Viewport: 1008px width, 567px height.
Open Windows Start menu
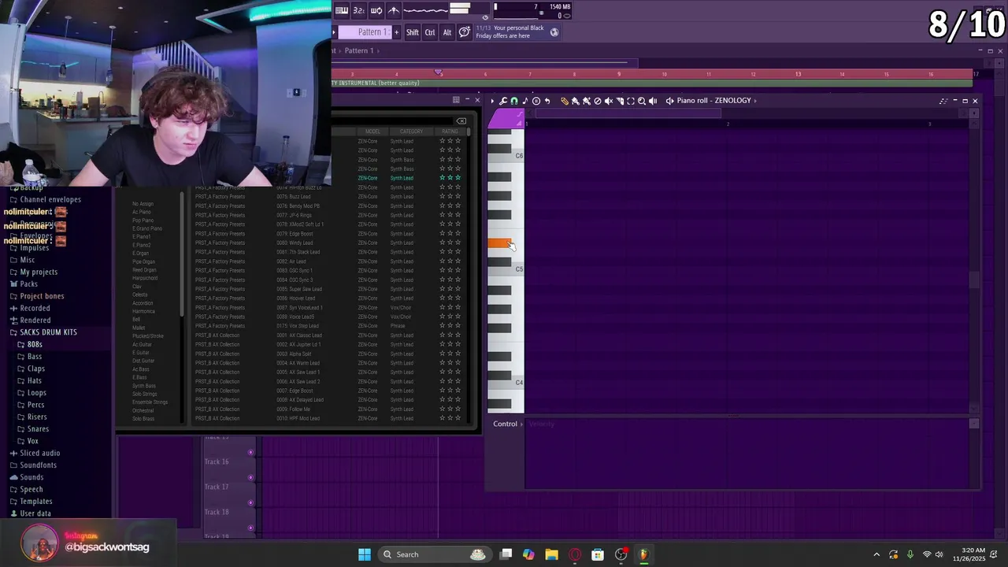[365, 554]
